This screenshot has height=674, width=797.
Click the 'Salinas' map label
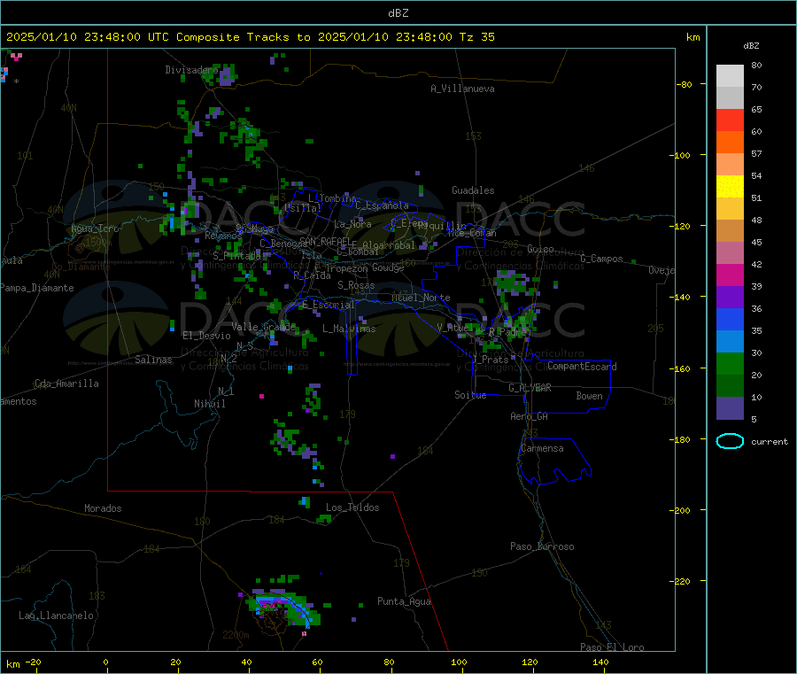coord(153,360)
